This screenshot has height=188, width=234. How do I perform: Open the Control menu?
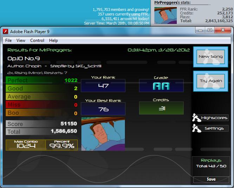coord(37,41)
